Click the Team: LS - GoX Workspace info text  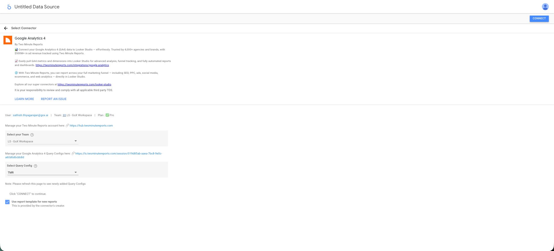pos(73,115)
